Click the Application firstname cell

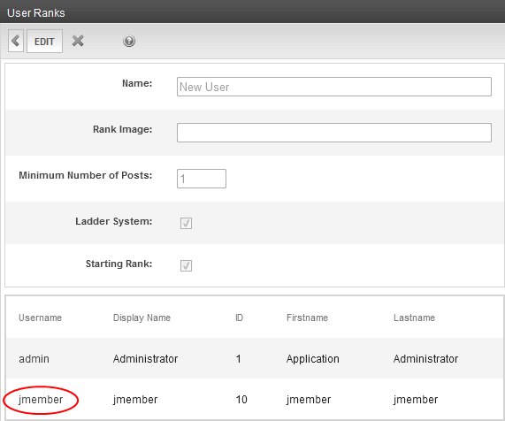[313, 359]
